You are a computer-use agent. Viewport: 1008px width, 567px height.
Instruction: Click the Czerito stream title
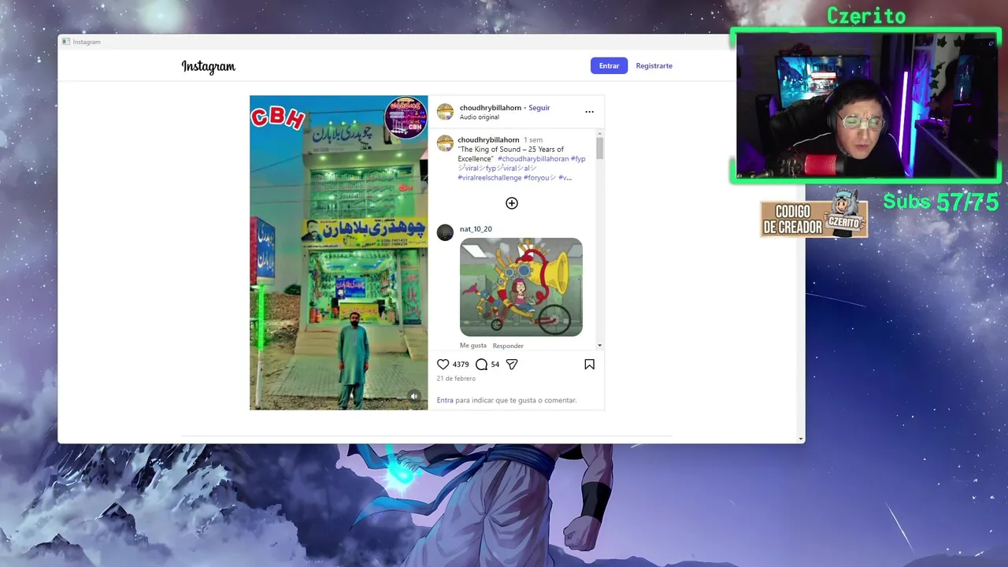[x=866, y=16]
